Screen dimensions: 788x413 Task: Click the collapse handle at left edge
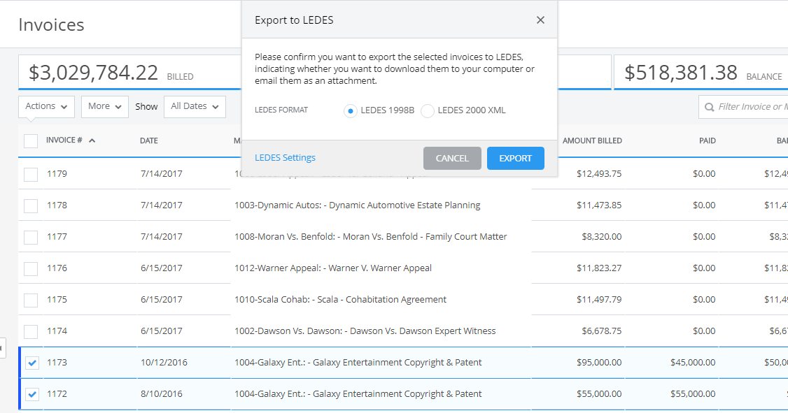coord(2,347)
